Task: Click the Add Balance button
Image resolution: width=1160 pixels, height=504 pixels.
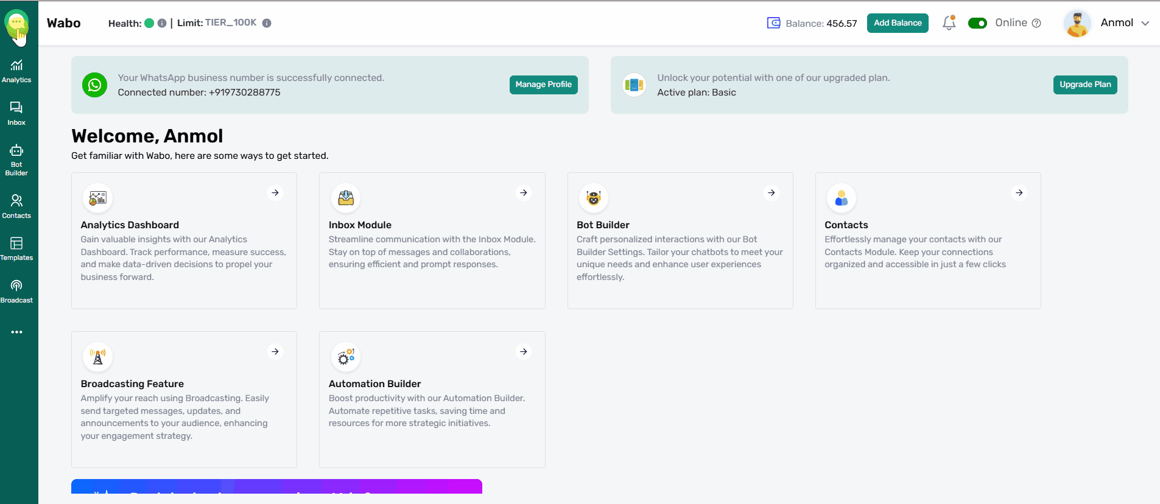Action: pyautogui.click(x=898, y=23)
